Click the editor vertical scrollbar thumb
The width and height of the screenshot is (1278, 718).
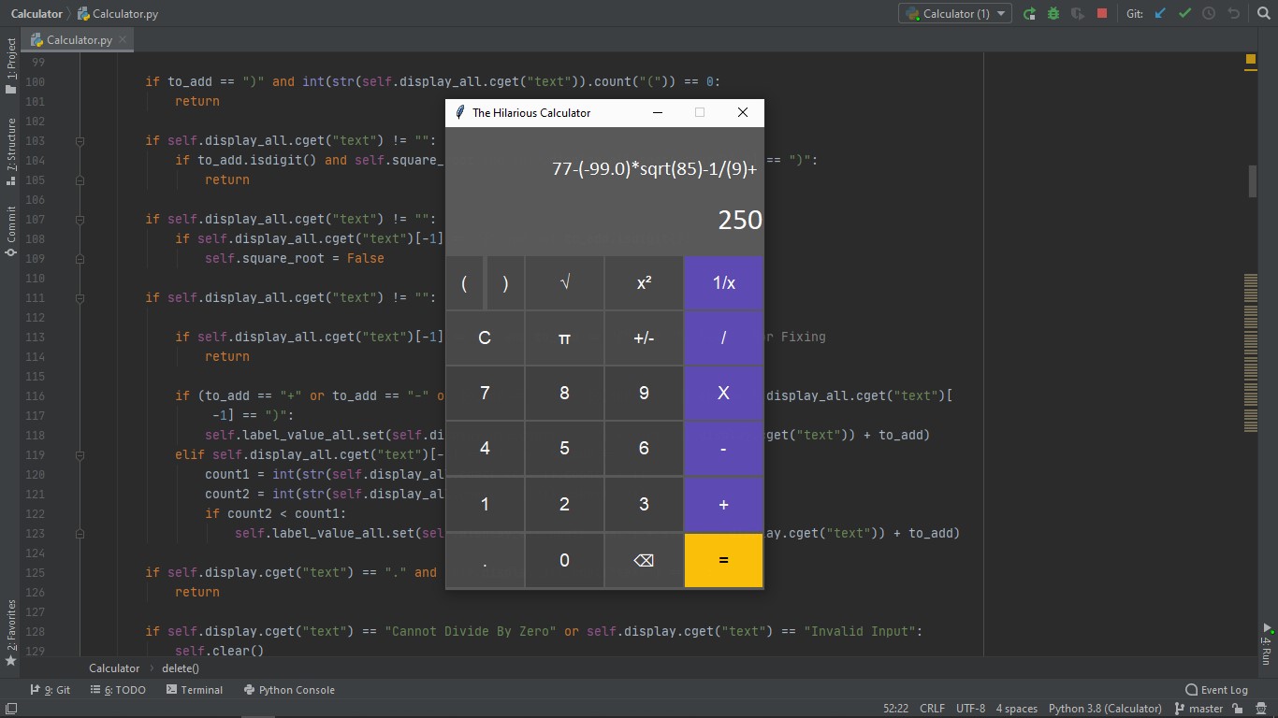[x=1252, y=181]
